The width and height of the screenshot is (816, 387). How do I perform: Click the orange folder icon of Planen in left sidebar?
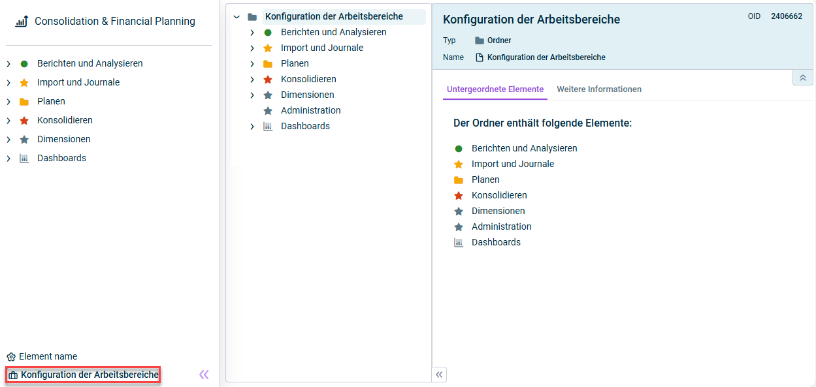[x=24, y=102]
